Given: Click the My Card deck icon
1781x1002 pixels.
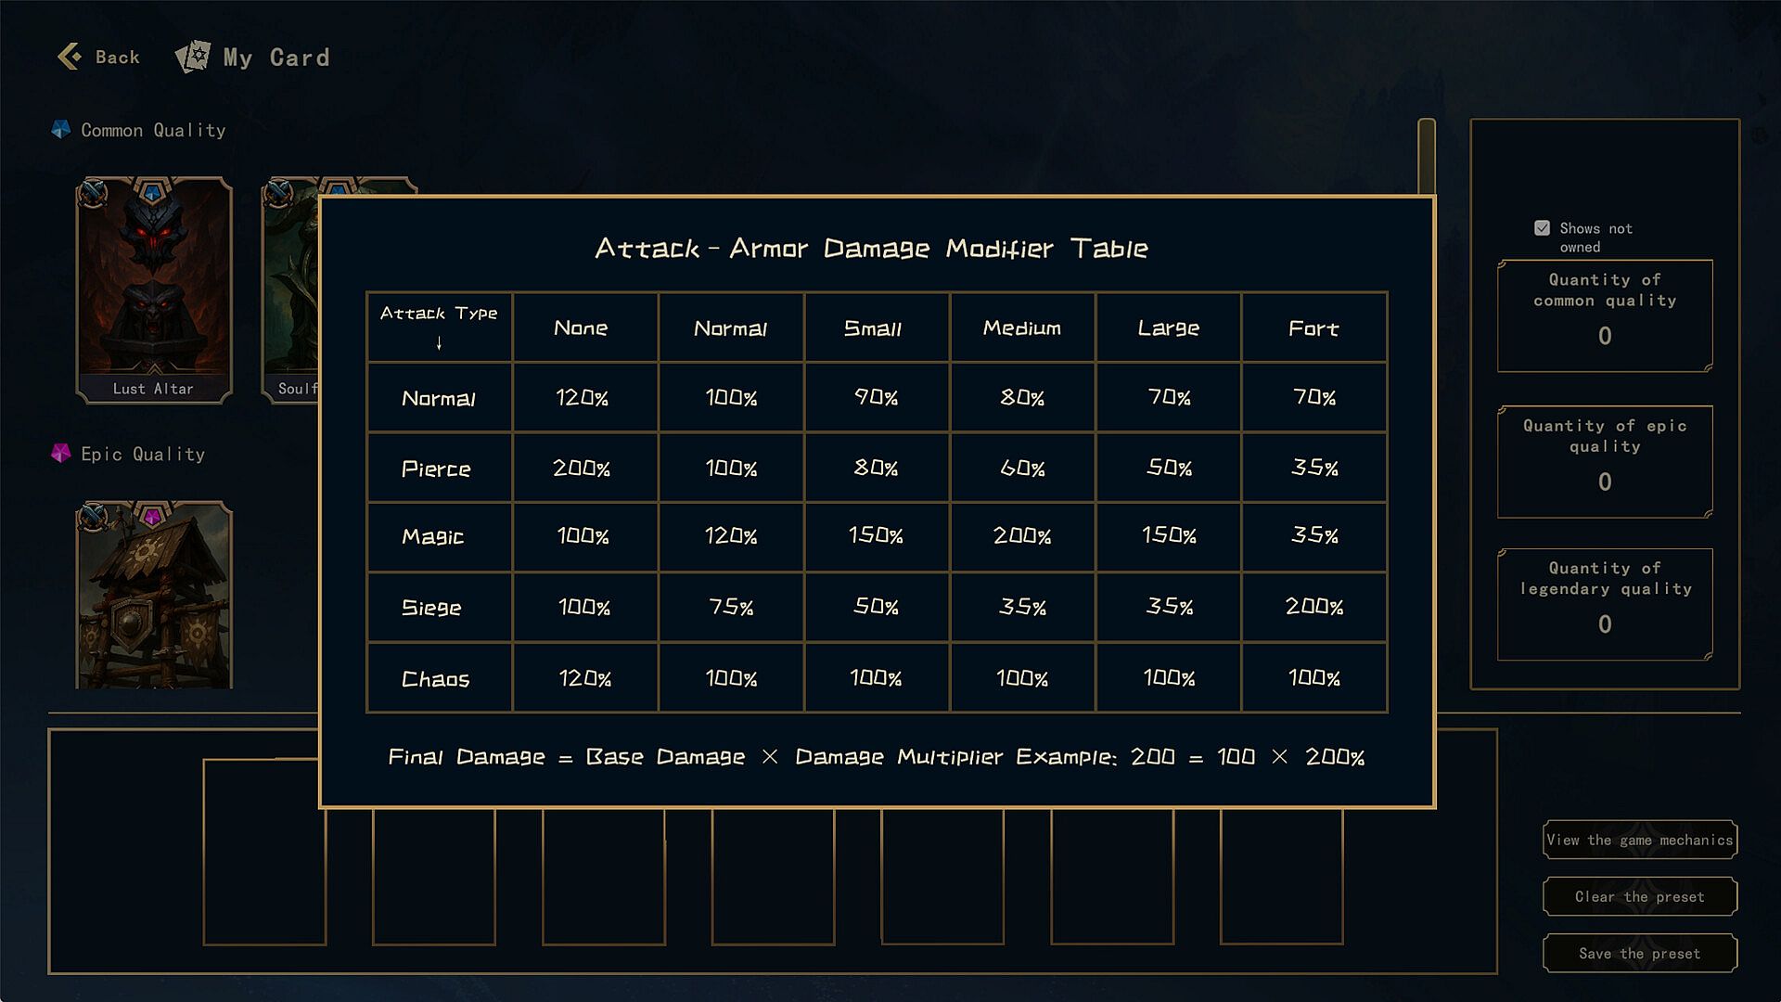Looking at the screenshot, I should (x=193, y=57).
